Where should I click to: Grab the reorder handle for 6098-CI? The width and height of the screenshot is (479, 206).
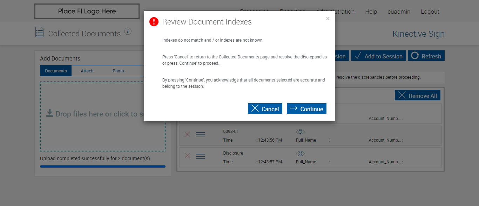(200, 135)
